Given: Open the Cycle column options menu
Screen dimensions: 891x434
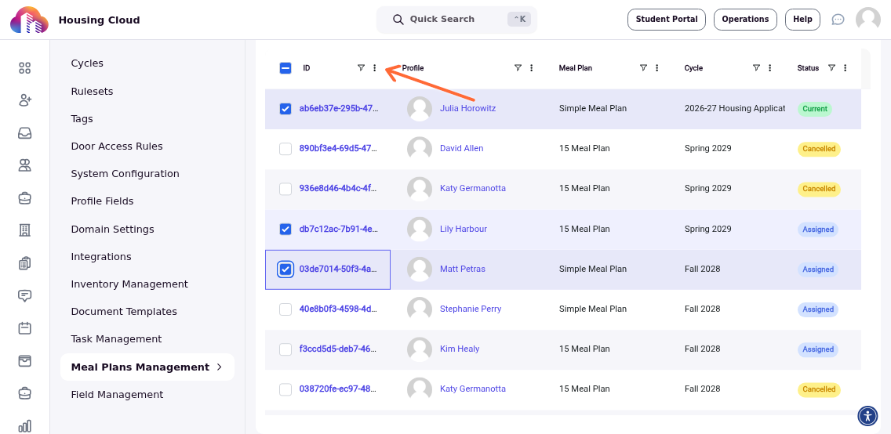Looking at the screenshot, I should (x=770, y=68).
